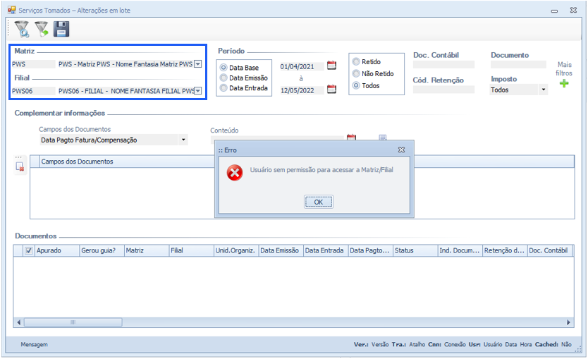Click the scrollbar right arrow
This screenshot has width=588, height=359.
point(568,322)
